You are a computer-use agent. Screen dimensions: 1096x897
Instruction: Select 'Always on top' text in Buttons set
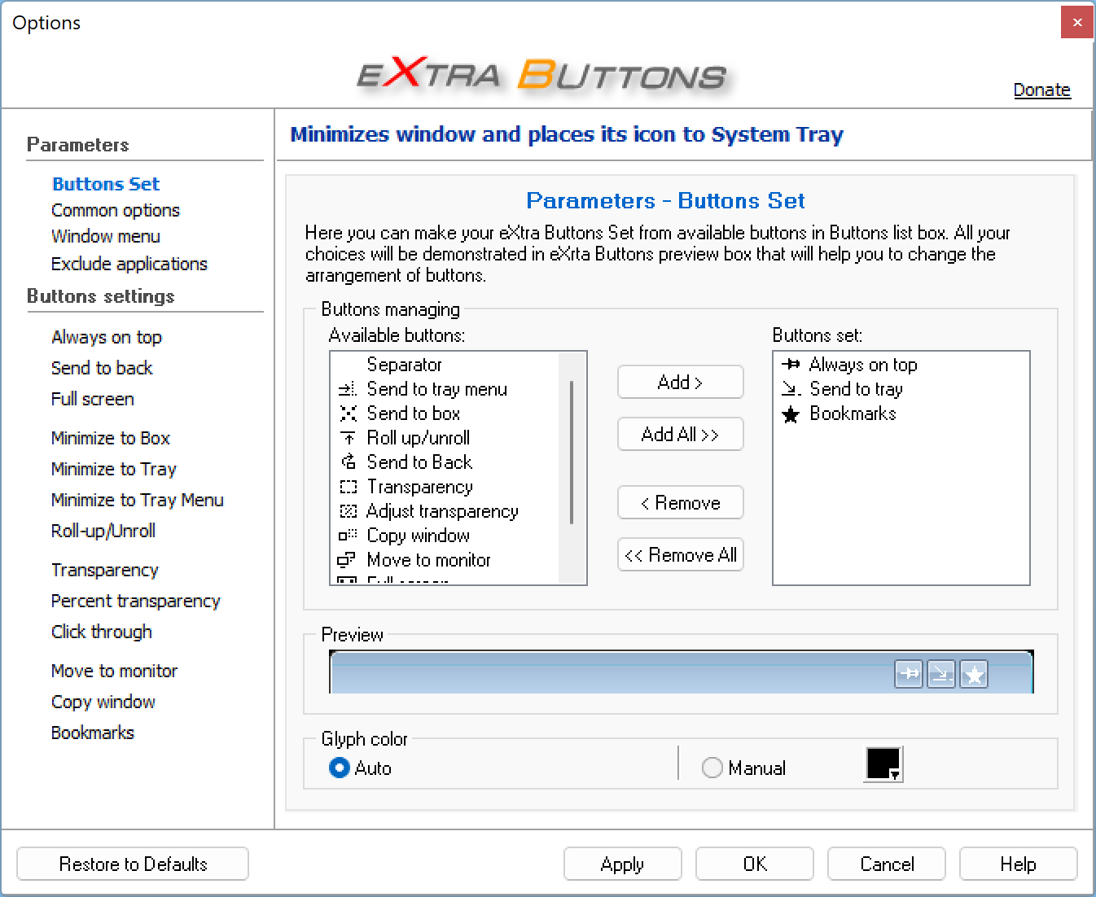click(x=863, y=365)
